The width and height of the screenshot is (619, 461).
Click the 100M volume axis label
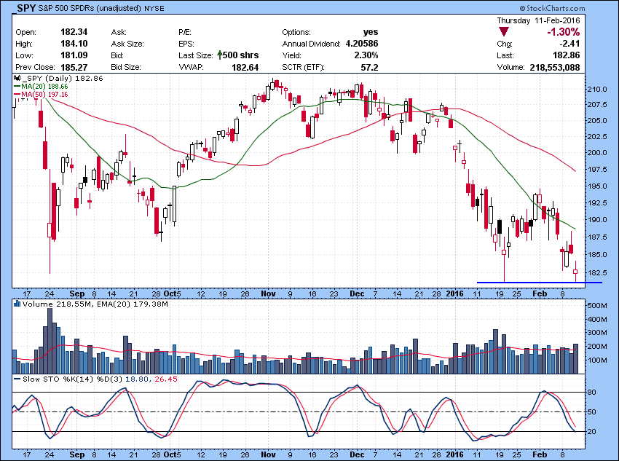597,360
